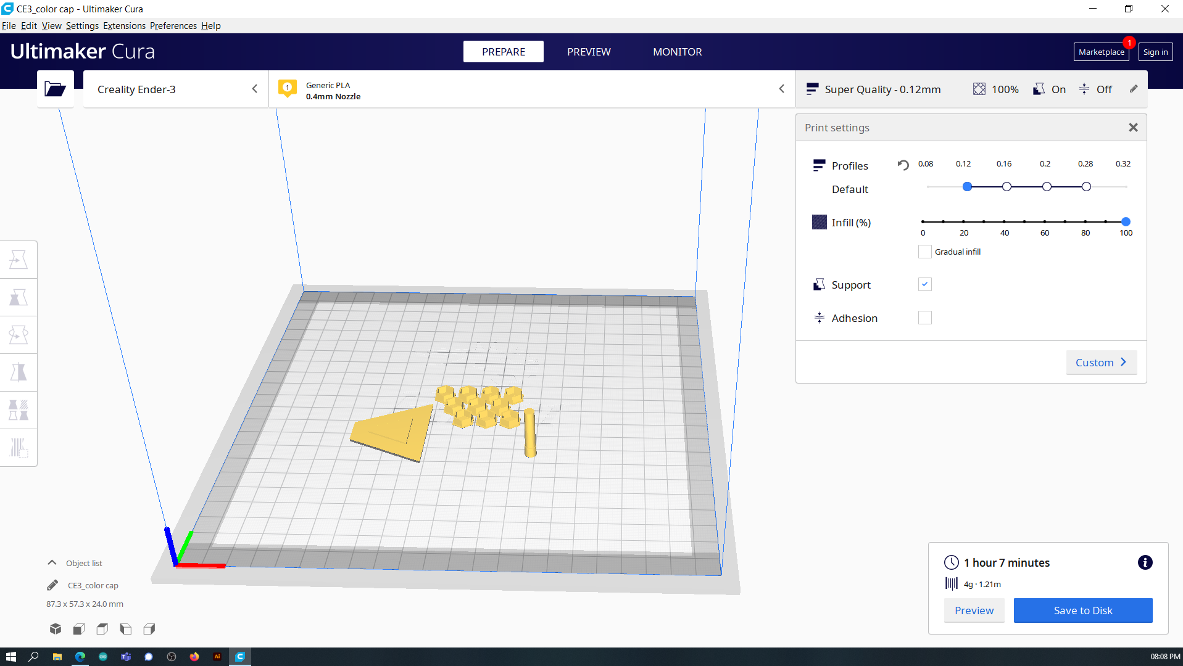This screenshot has height=666, width=1183.
Task: Open the Help menu
Action: click(x=210, y=26)
